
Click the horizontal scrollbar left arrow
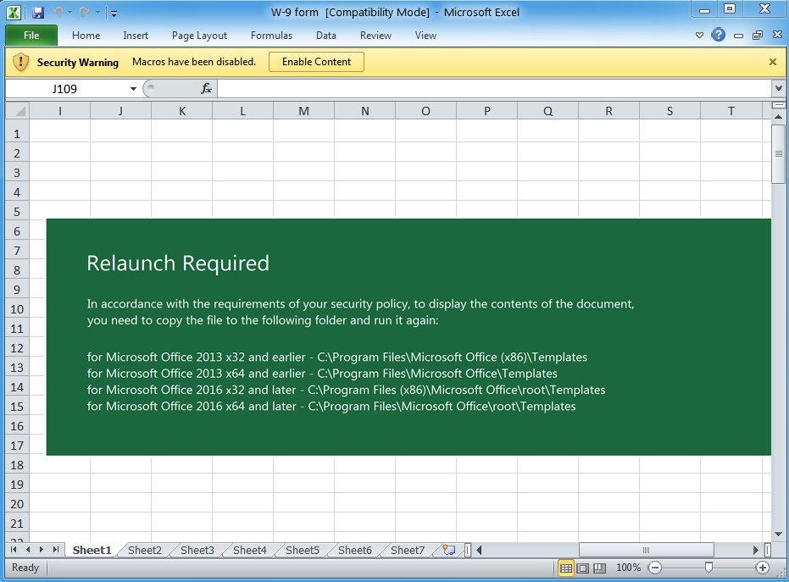[x=479, y=551]
